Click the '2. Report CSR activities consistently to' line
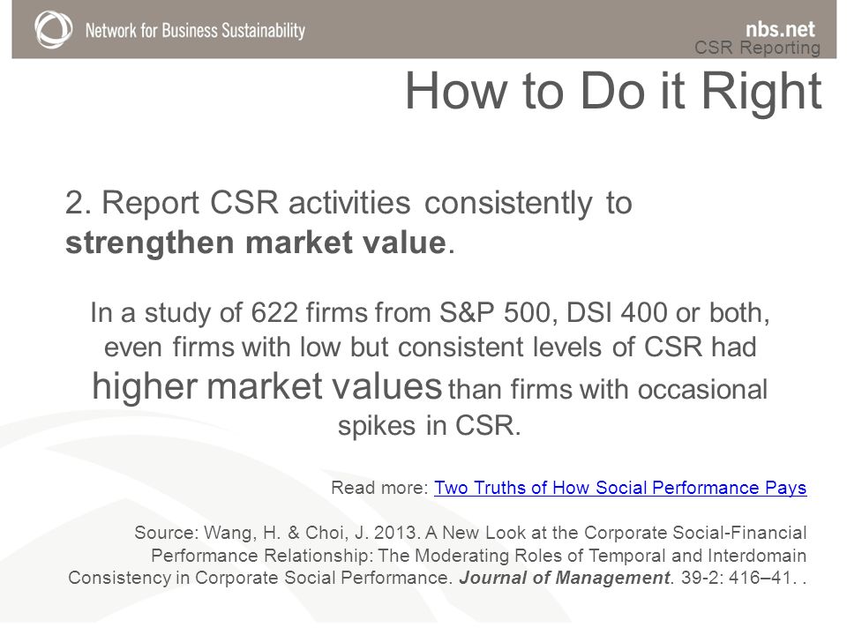 349,203
